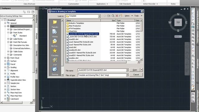Click Up one level folder icon
This screenshot has height=112, width=199.
pos(109,16)
